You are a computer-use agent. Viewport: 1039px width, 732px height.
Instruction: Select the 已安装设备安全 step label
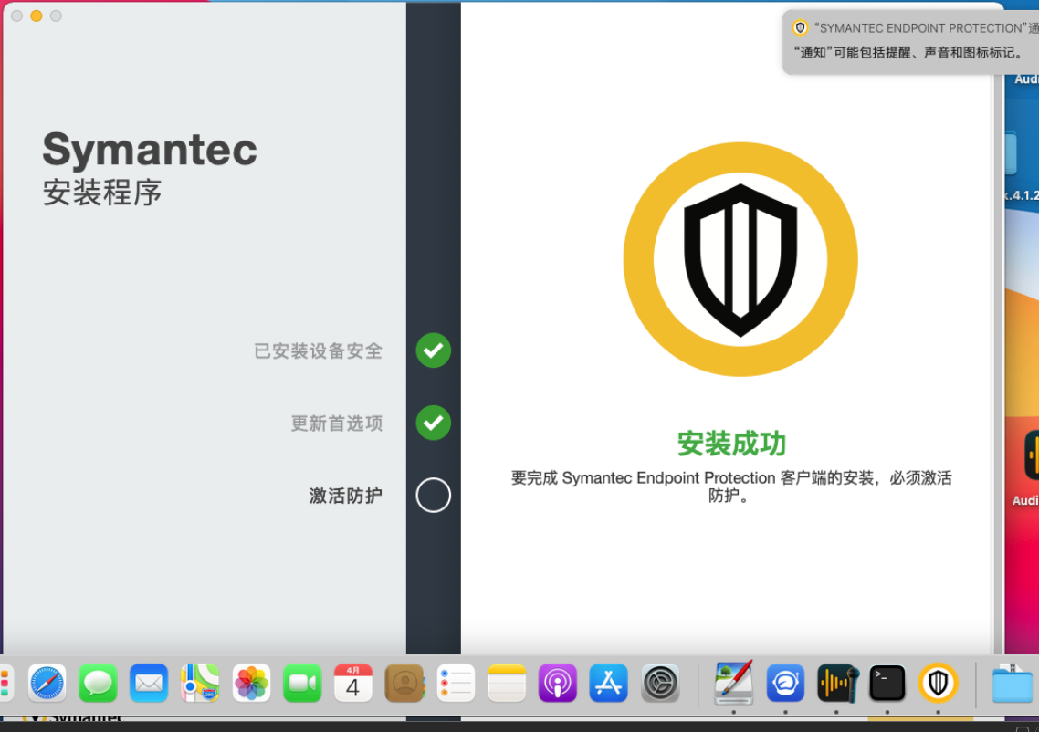click(x=318, y=351)
